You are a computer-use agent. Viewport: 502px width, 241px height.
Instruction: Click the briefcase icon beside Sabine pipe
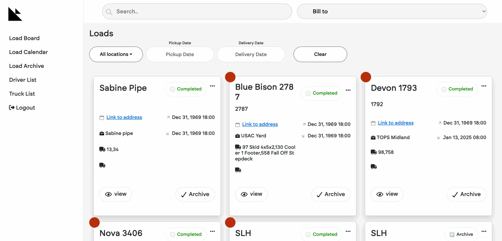[x=102, y=133]
